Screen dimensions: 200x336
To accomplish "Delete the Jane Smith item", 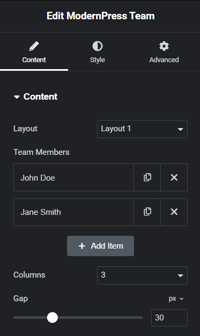I will (x=174, y=212).
